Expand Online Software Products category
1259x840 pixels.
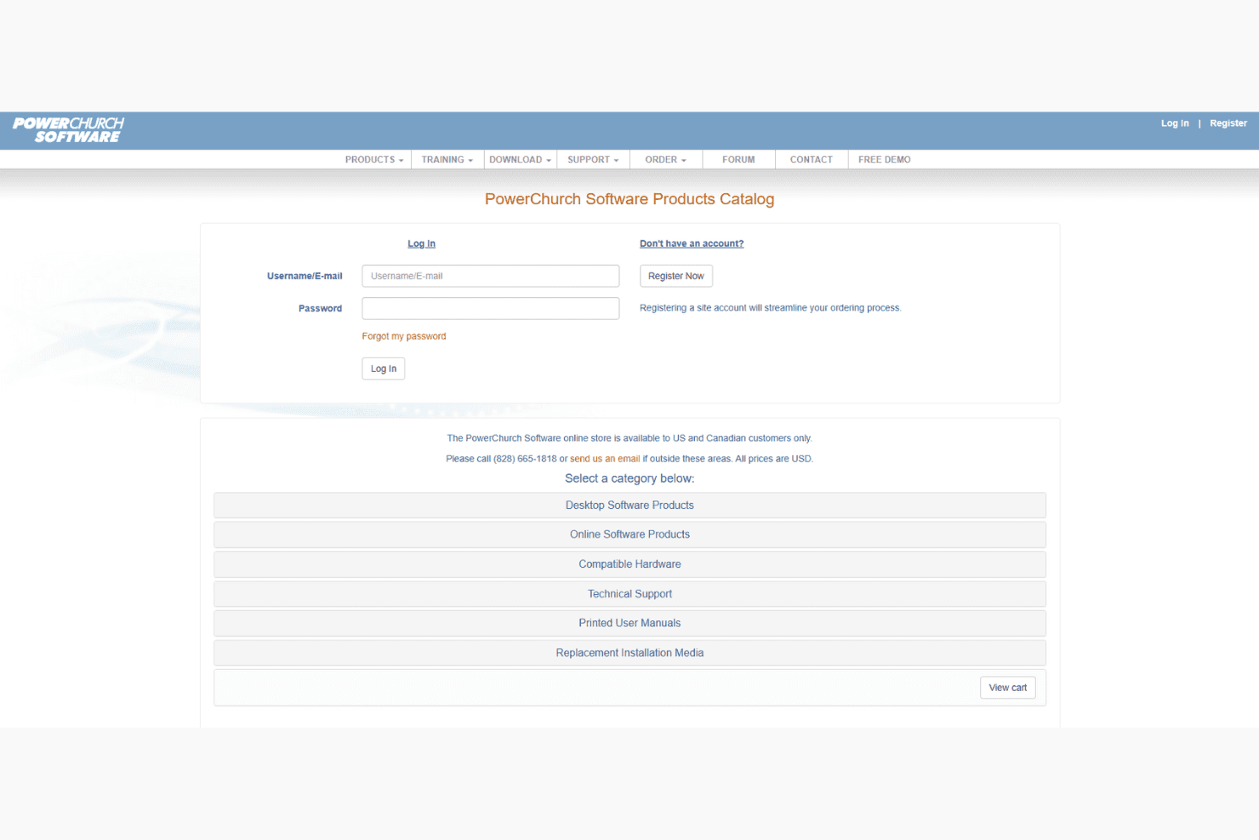[x=629, y=534]
